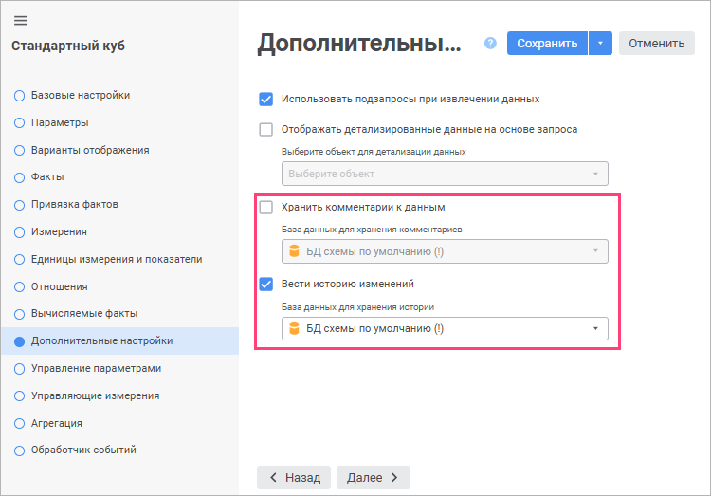Click the step circle beside Параметры
Screen dimensions: 711x496
coord(19,123)
